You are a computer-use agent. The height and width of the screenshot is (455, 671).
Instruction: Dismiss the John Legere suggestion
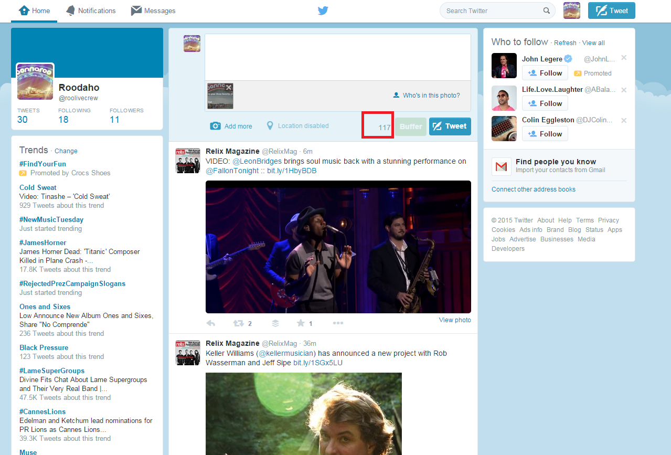tap(624, 58)
